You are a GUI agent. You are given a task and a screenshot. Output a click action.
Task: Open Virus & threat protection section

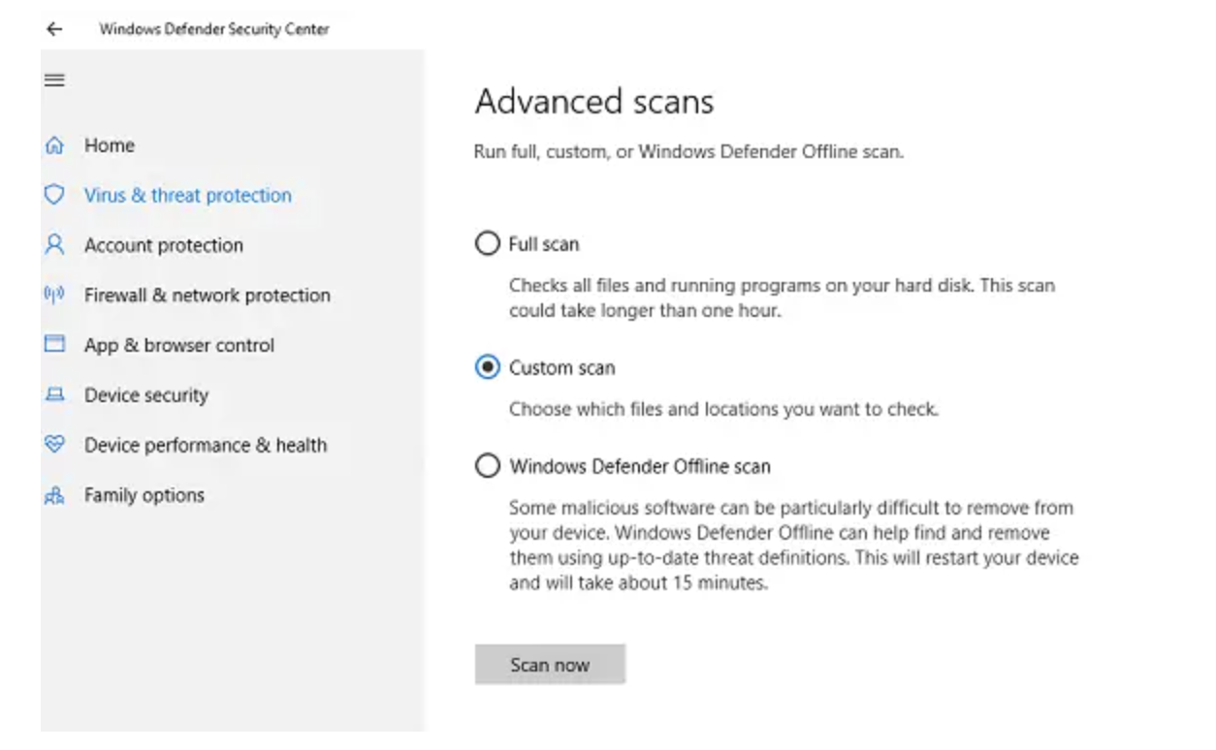point(187,195)
